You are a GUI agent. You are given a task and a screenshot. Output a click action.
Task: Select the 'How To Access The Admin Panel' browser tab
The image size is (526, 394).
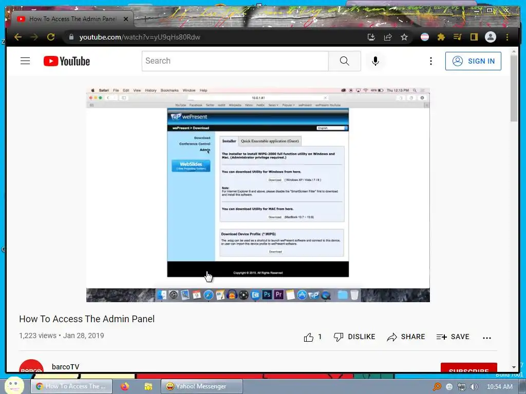click(72, 19)
